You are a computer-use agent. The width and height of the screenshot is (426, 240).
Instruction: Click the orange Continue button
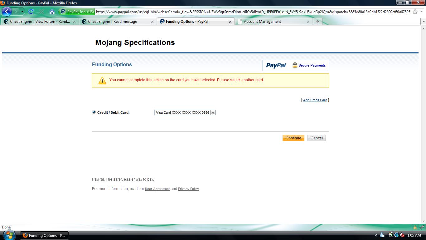click(x=293, y=138)
